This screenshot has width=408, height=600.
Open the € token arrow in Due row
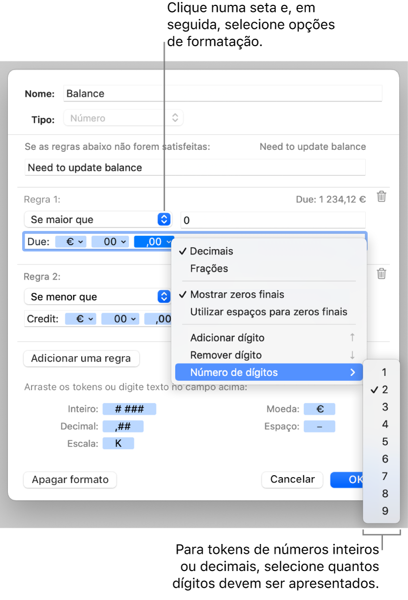pos(80,241)
